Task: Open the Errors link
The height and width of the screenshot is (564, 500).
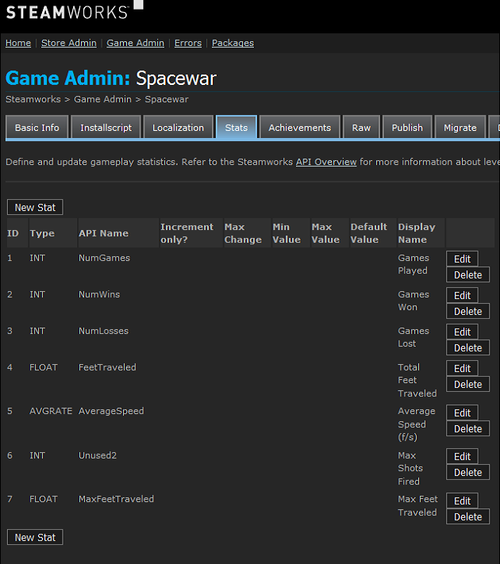Action: click(188, 43)
